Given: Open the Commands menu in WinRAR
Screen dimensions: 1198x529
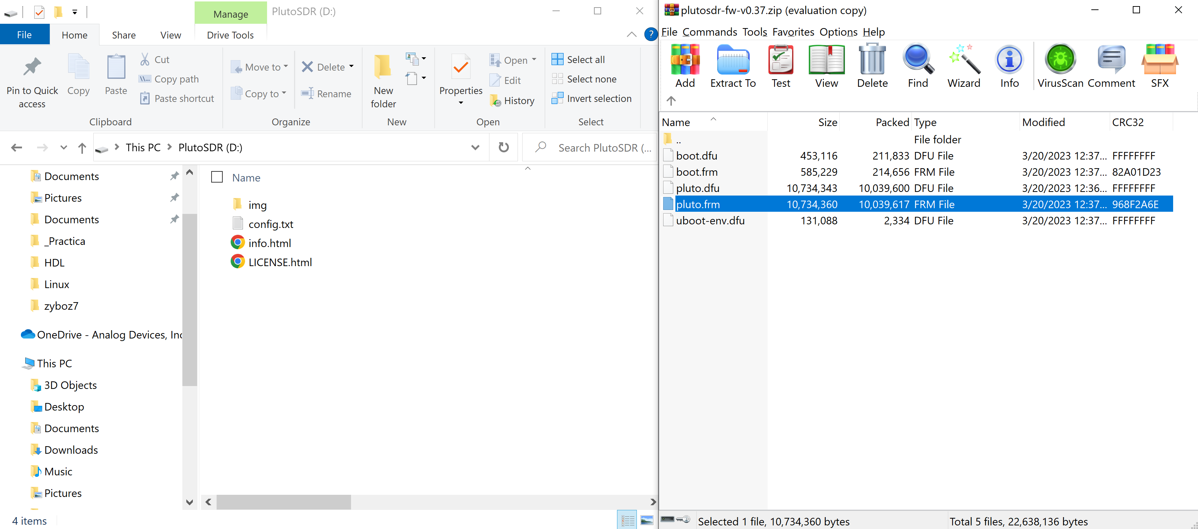Looking at the screenshot, I should [x=710, y=32].
